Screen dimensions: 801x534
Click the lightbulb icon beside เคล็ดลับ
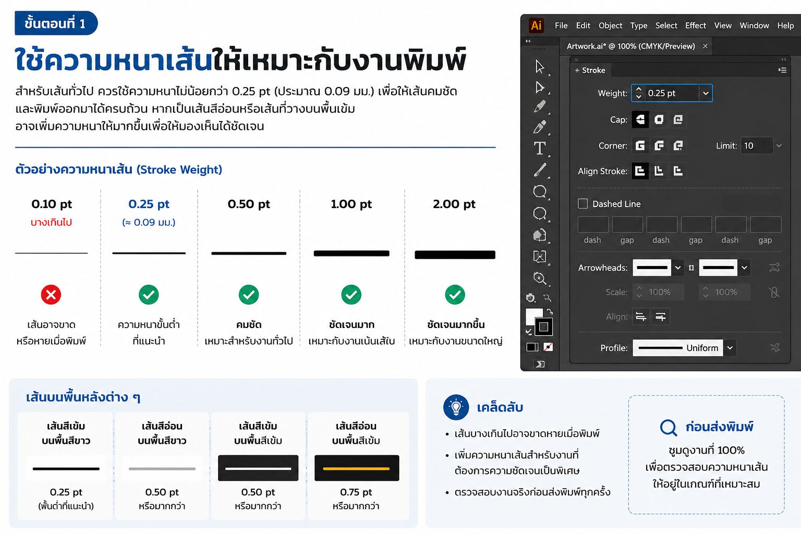(456, 407)
